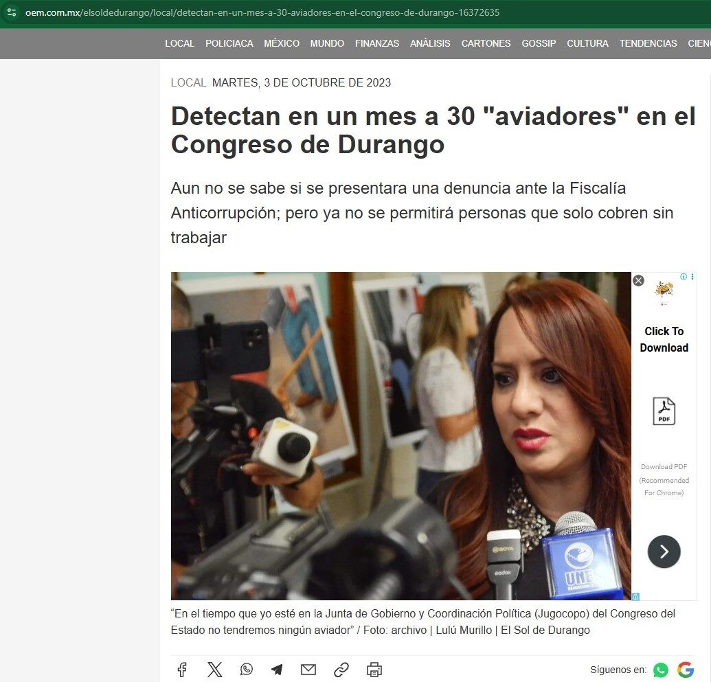
Task: Navigate to GOSSIP section
Action: pos(539,43)
